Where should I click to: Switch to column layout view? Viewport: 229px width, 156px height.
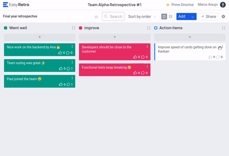click(164, 17)
